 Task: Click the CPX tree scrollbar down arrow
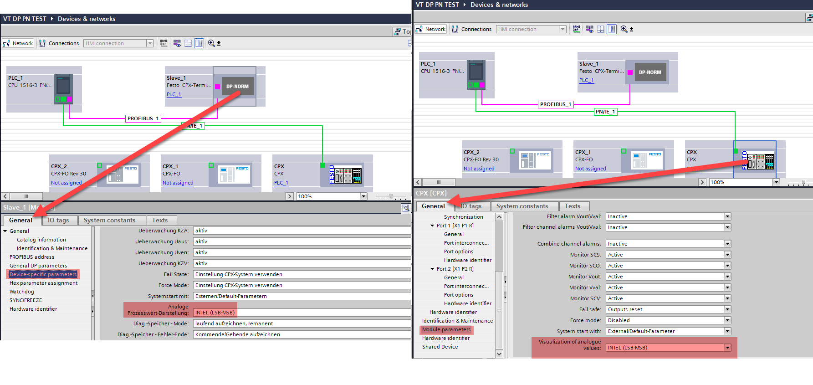pyautogui.click(x=499, y=354)
